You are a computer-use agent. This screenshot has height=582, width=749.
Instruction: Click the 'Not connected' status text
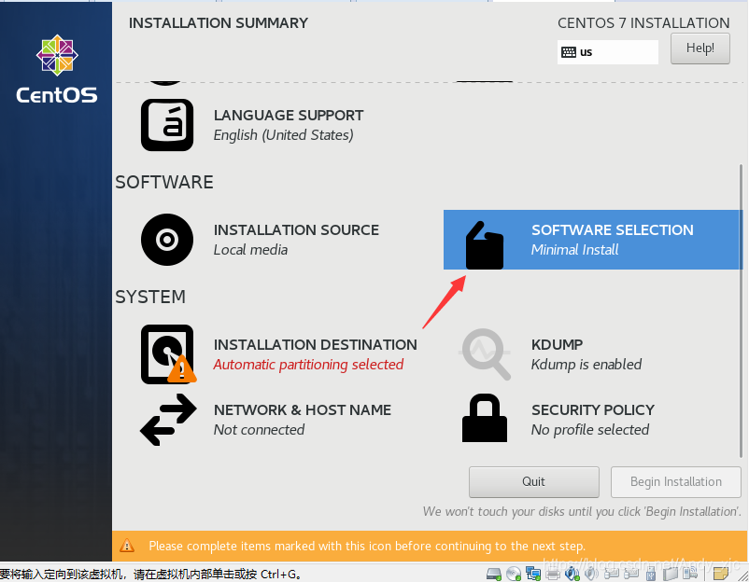(259, 430)
